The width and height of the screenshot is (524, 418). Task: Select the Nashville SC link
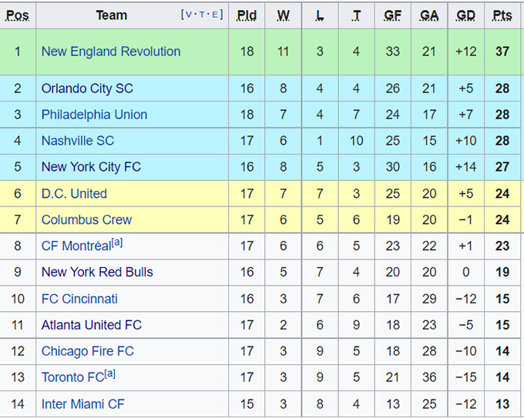point(78,141)
